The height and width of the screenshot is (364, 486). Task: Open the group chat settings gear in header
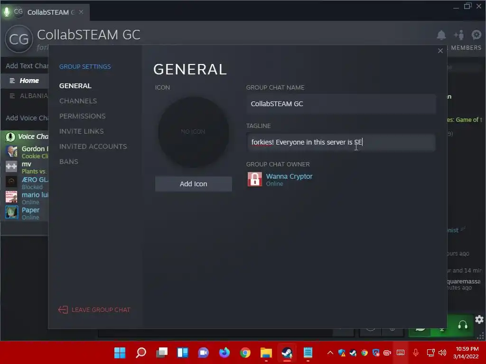(477, 35)
